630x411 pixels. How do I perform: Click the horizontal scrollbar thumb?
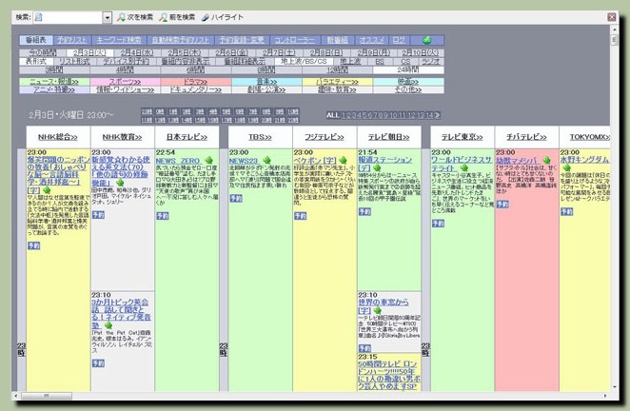point(47,396)
